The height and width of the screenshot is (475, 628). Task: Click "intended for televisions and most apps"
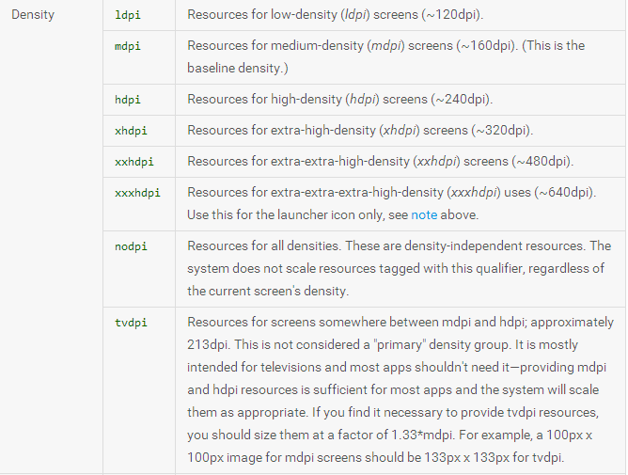point(300,367)
